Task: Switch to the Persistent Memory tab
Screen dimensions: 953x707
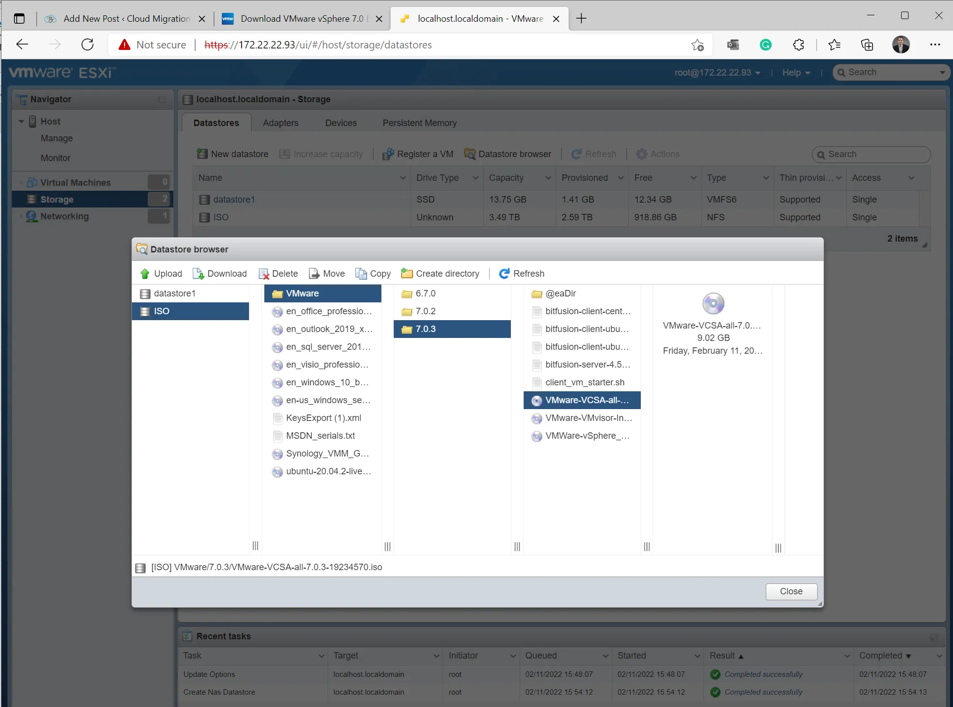Action: tap(419, 123)
